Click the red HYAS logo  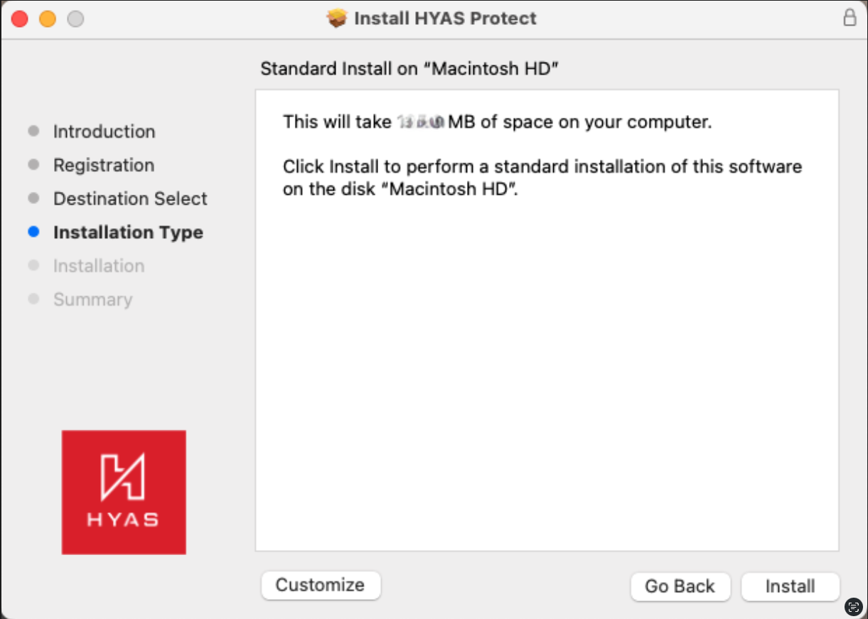click(x=124, y=492)
